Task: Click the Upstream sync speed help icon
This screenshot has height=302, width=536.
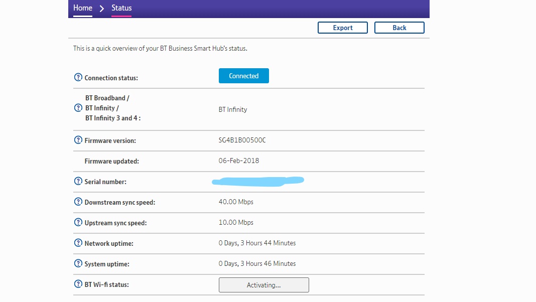Action: (78, 222)
